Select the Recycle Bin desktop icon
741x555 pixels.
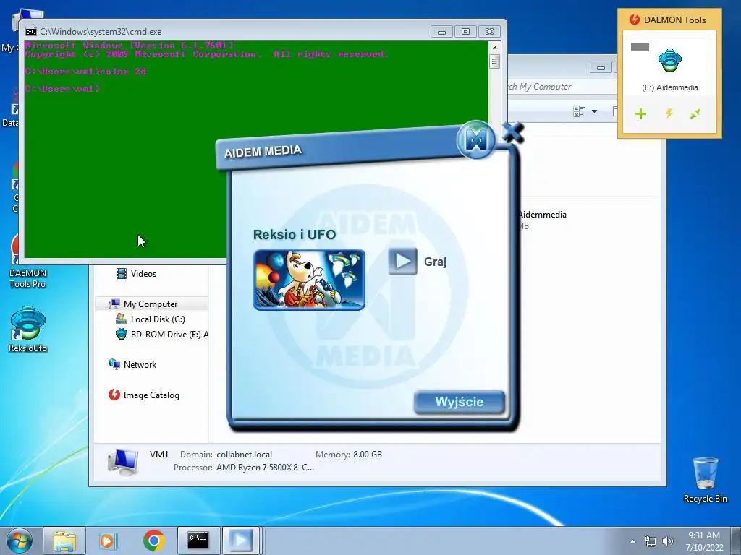705,480
